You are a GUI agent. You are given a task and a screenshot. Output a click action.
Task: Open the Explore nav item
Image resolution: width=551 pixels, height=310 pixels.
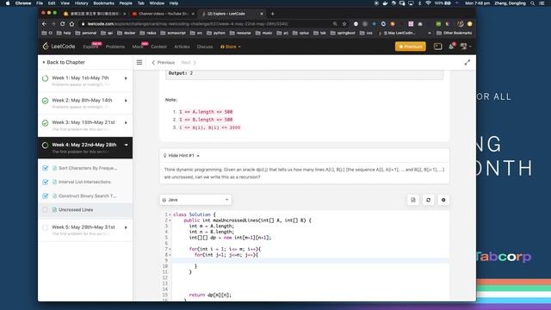pos(90,46)
